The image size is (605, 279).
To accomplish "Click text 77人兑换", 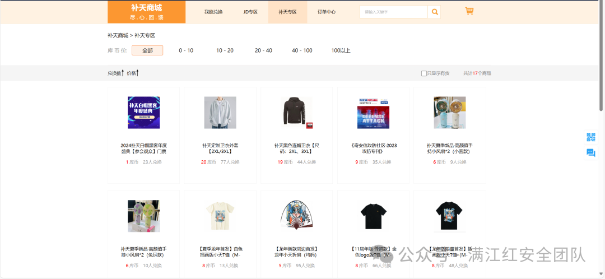I will (x=230, y=162).
